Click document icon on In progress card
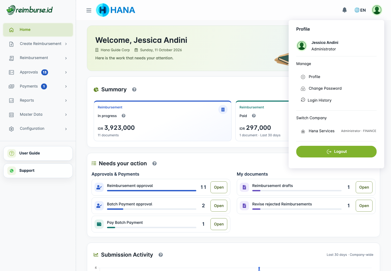391x271 pixels. [223, 109]
